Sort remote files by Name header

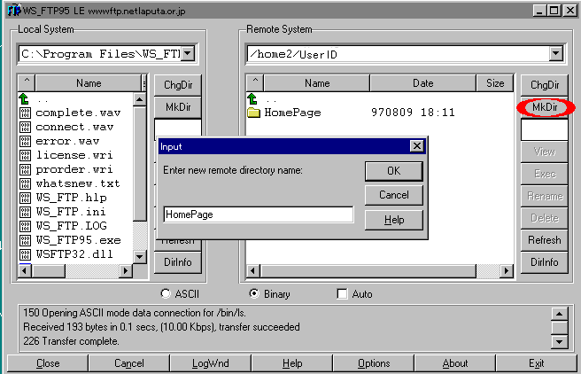click(317, 83)
